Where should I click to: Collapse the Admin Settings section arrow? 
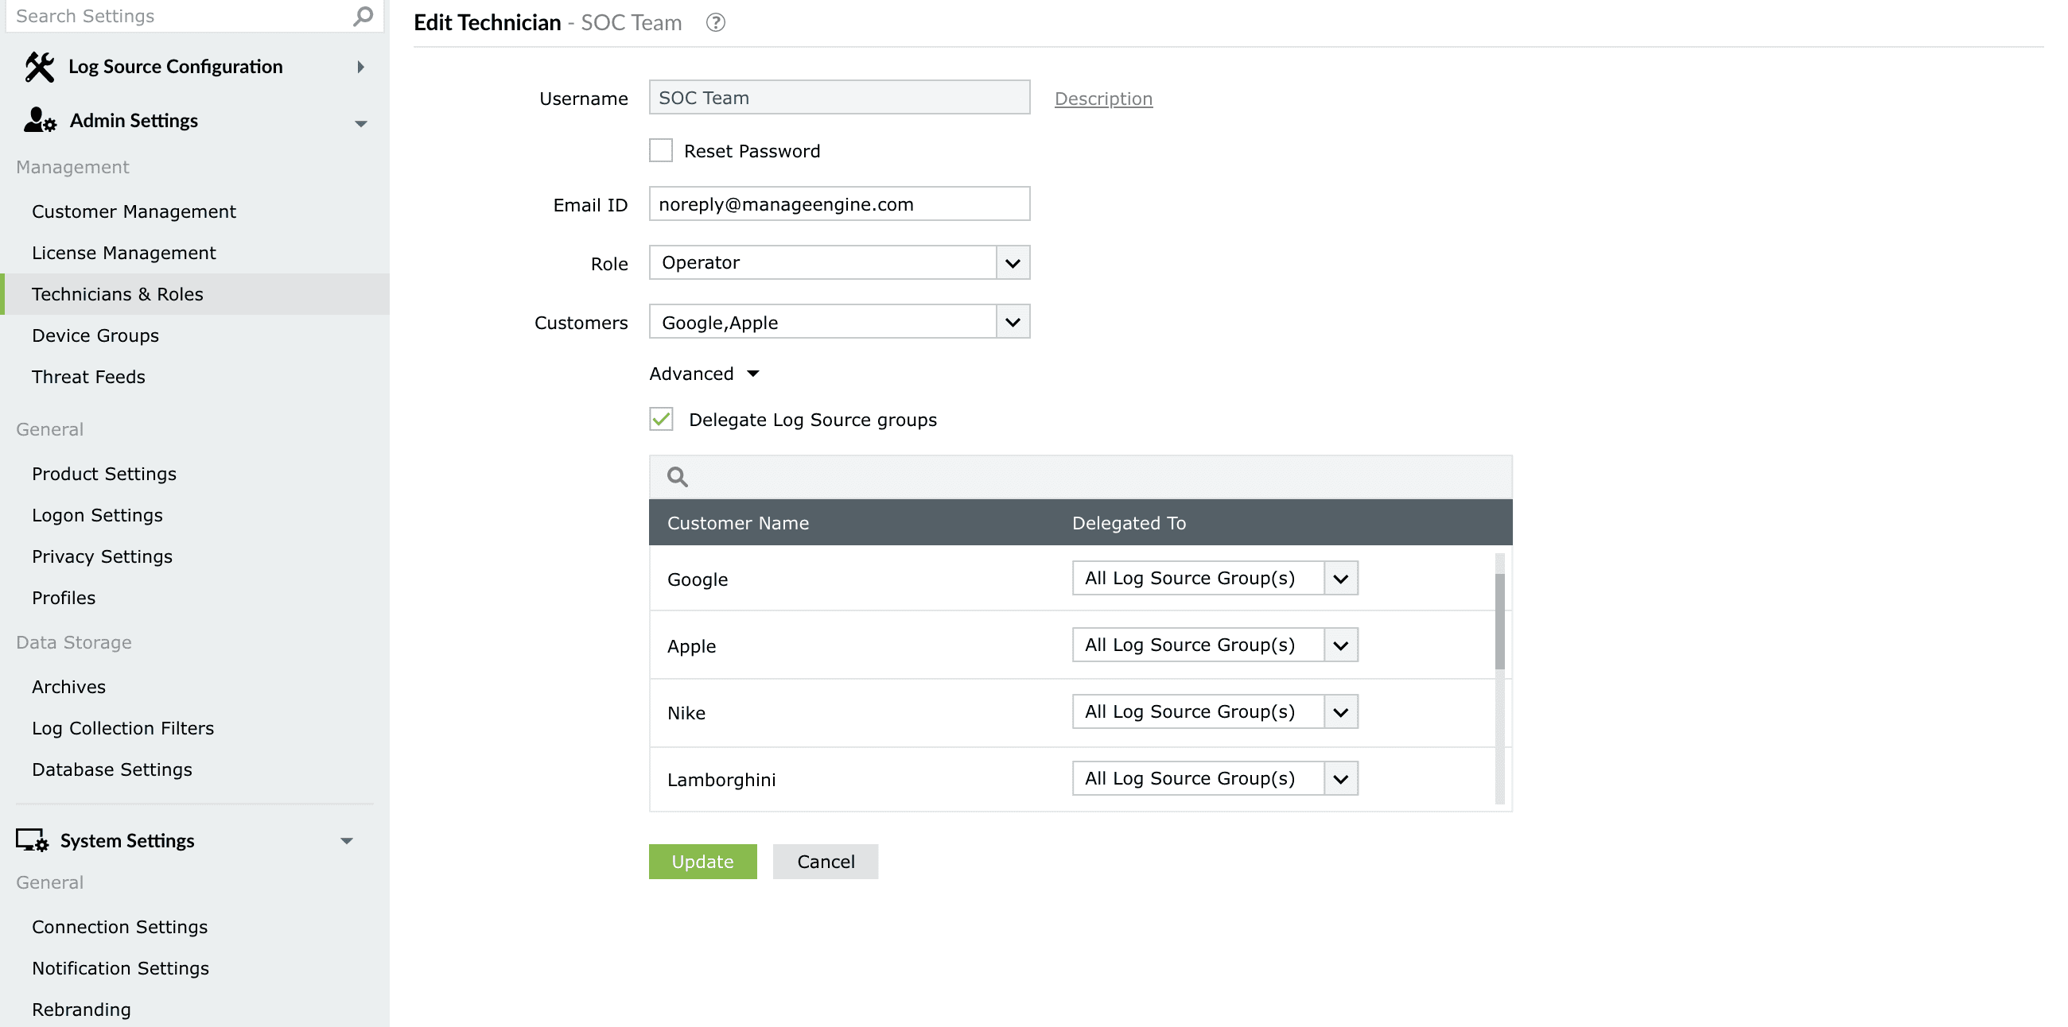pos(360,122)
